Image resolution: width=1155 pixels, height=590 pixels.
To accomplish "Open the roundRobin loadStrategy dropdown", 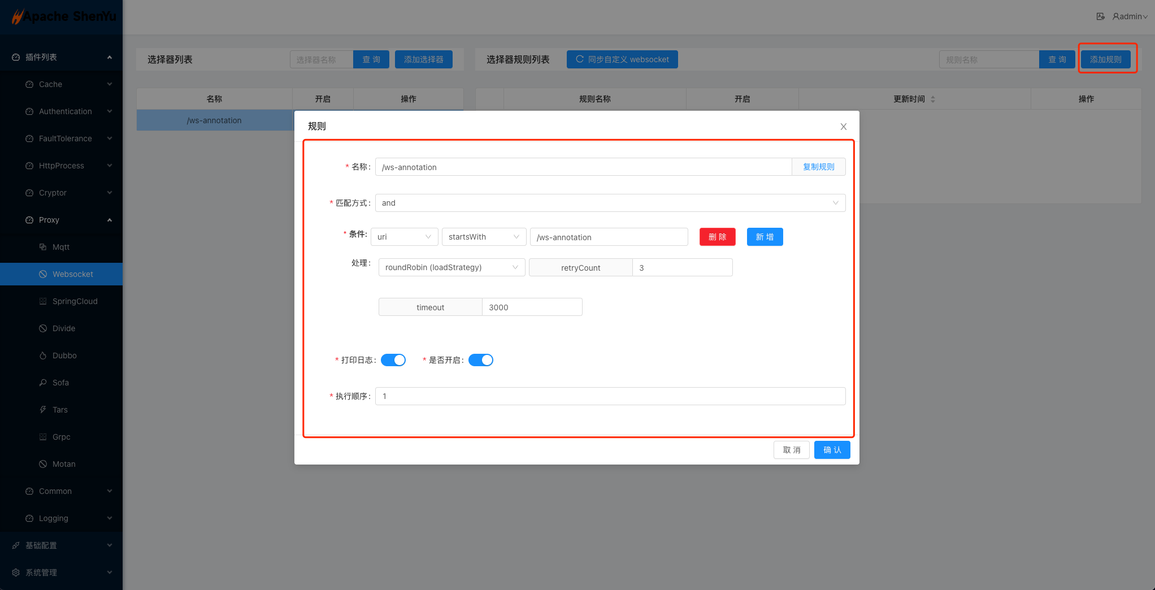I will click(x=451, y=267).
